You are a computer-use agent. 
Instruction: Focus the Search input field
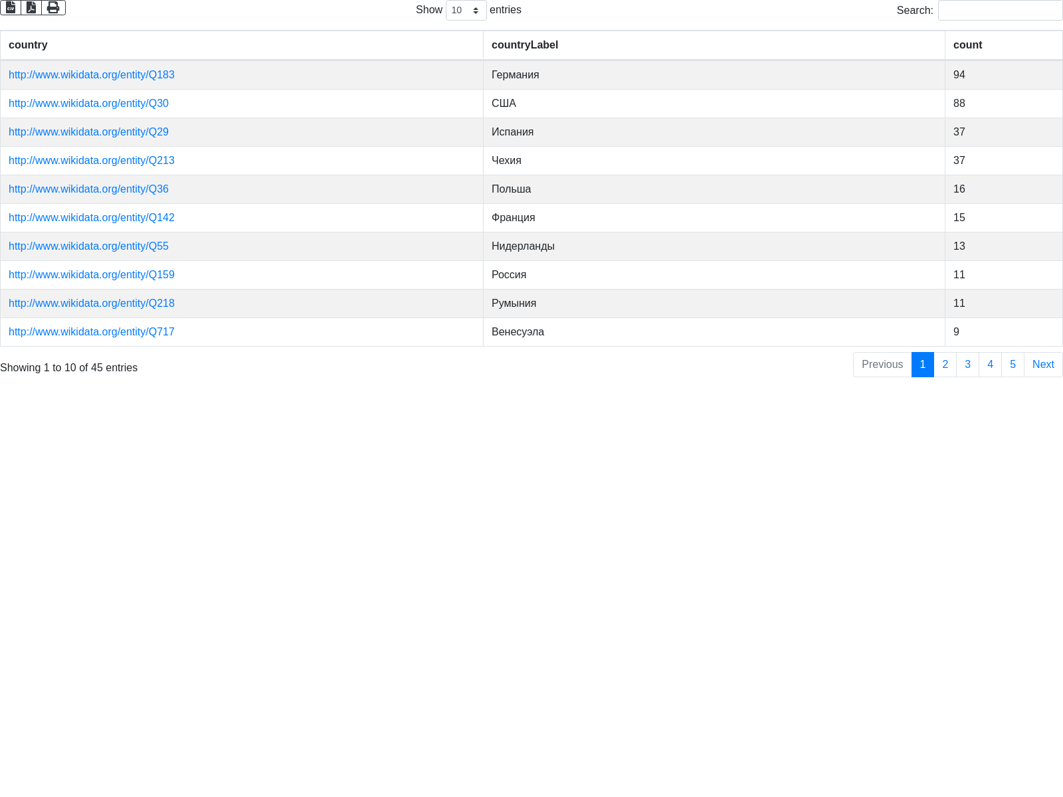coord(1000,10)
